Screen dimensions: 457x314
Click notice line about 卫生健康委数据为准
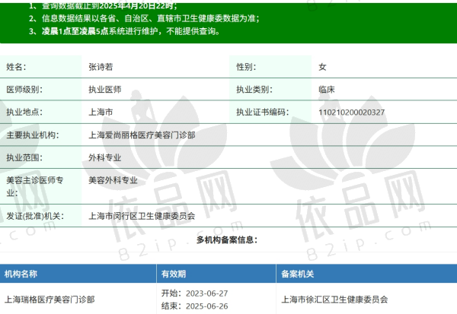pyautogui.click(x=144, y=18)
